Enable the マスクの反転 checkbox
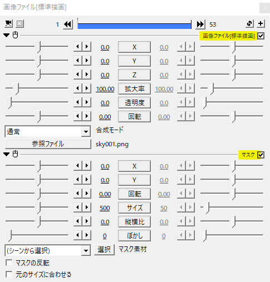Image resolution: width=270 pixels, height=282 pixels. click(x=9, y=263)
